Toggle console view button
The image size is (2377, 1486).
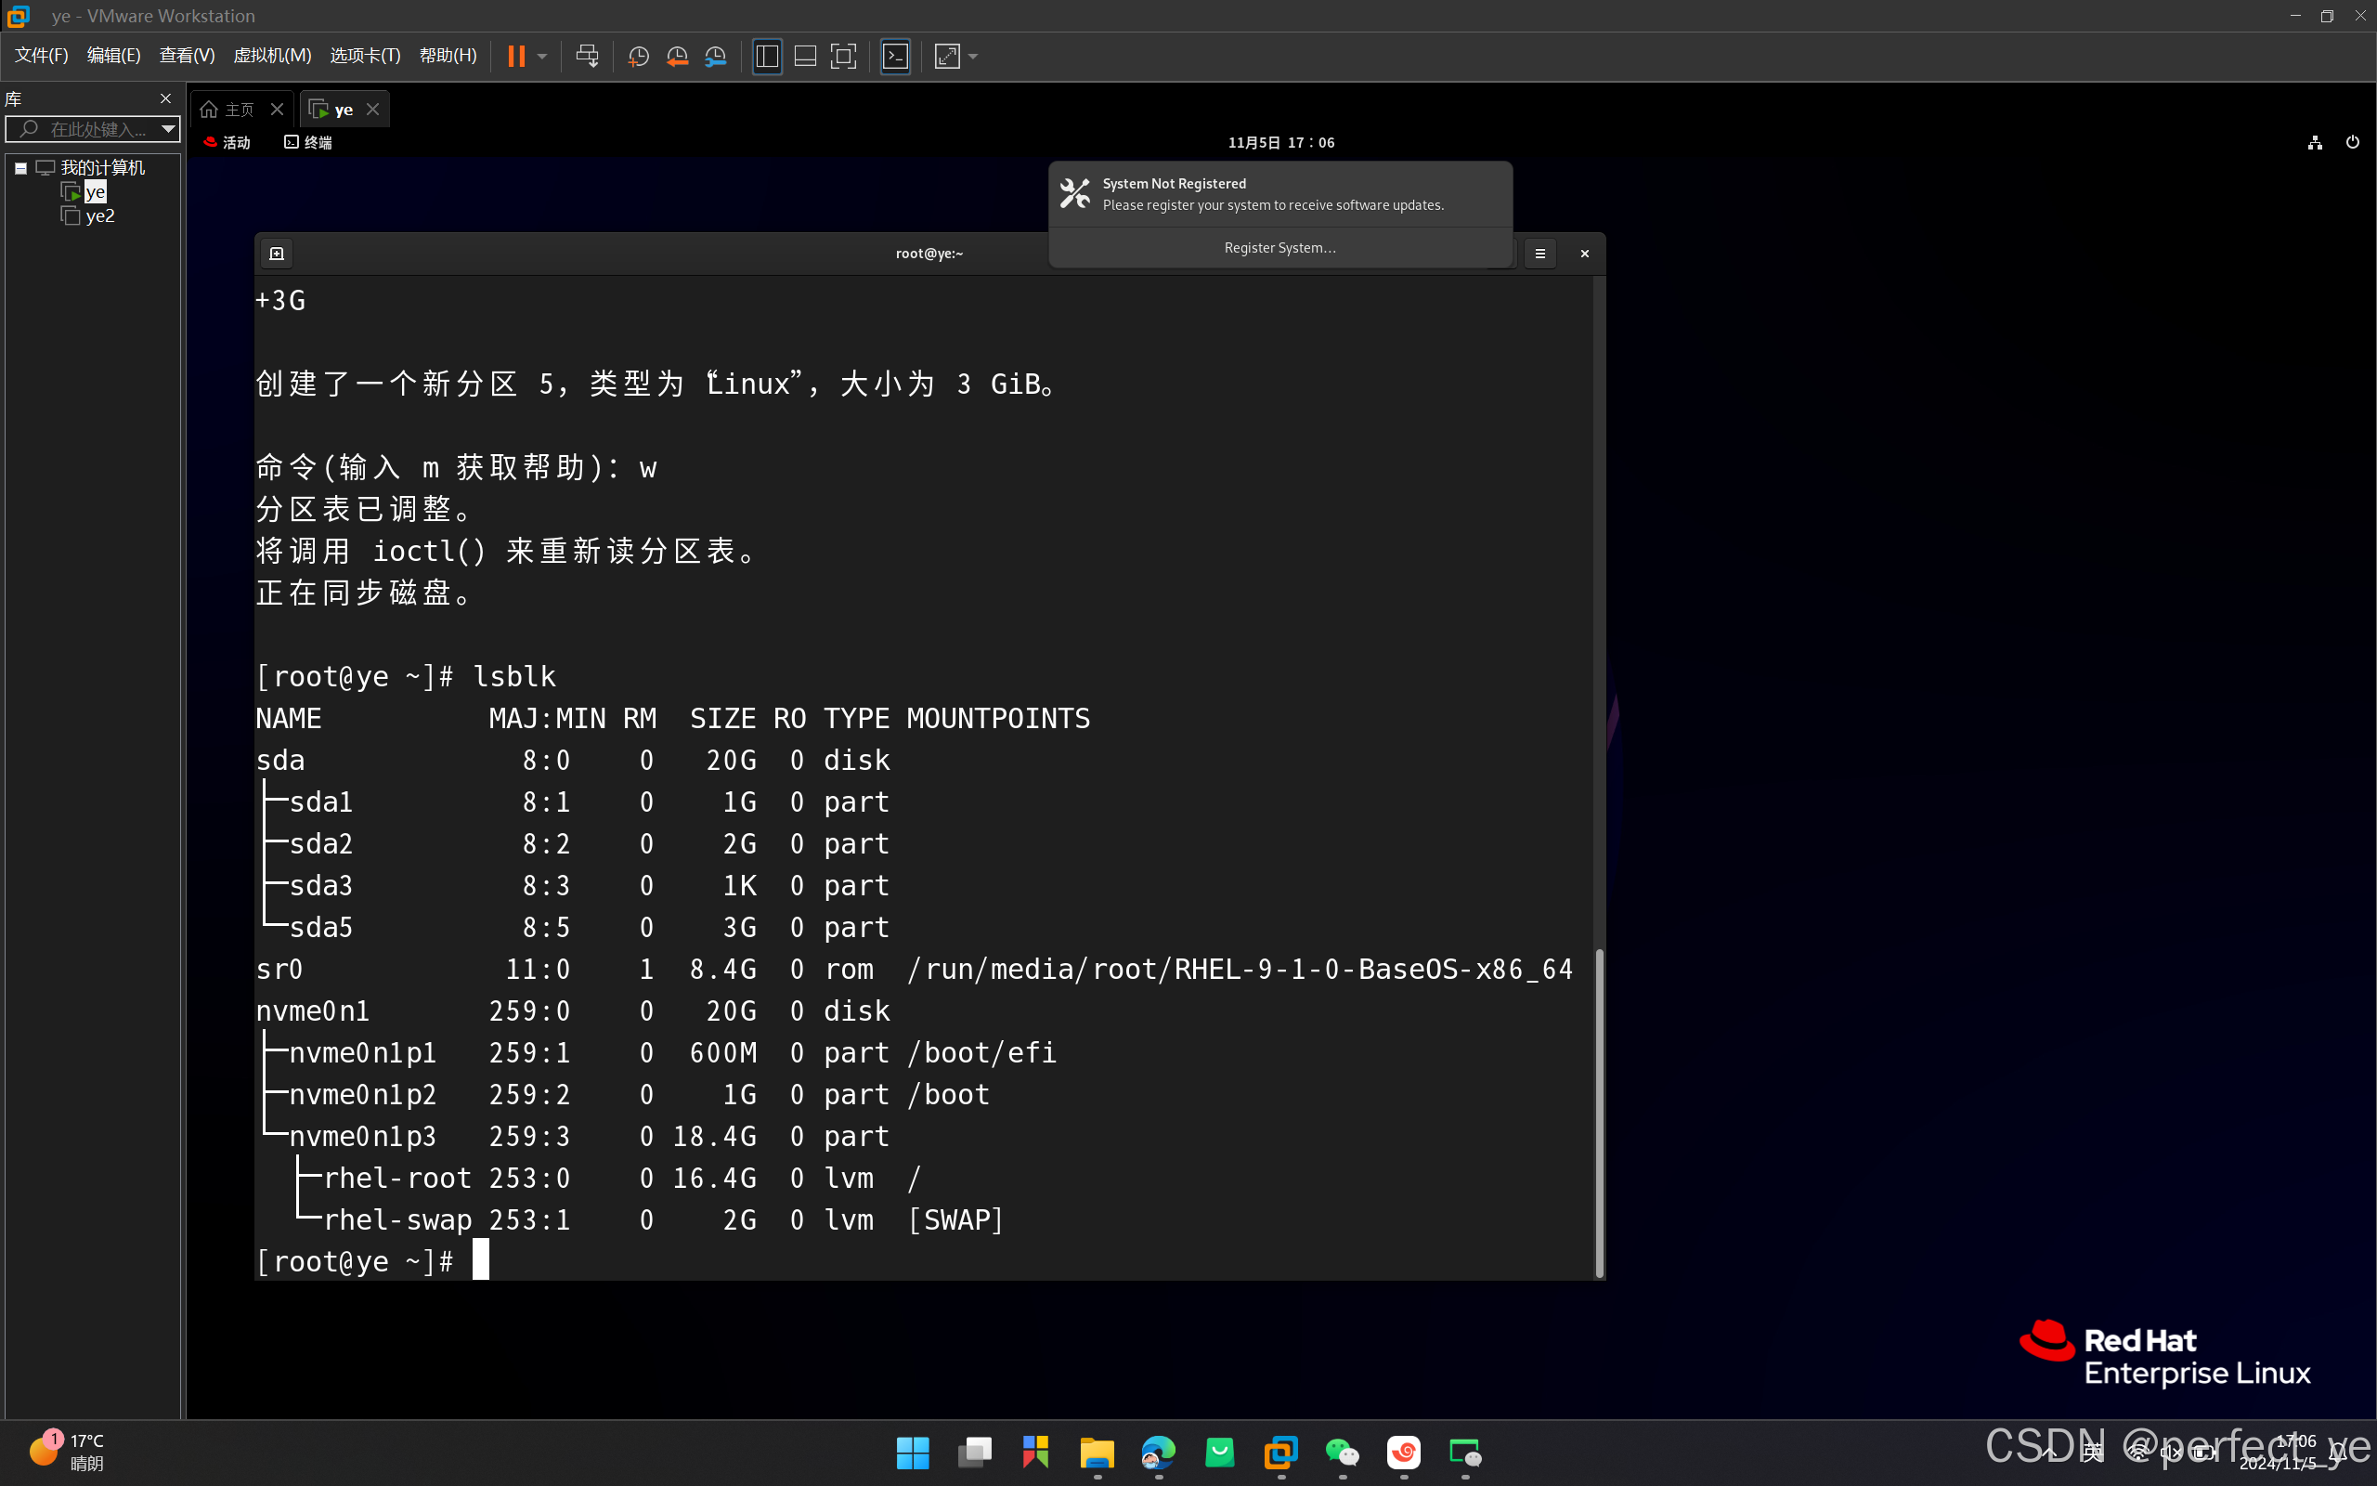896,56
